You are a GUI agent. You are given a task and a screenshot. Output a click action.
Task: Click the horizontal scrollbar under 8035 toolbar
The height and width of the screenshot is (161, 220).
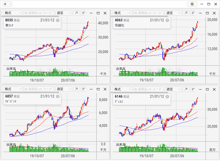(30, 16)
